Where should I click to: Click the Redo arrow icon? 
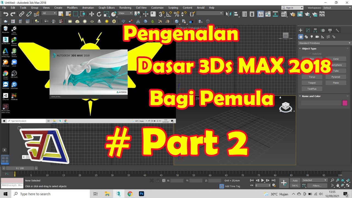coord(13,14)
